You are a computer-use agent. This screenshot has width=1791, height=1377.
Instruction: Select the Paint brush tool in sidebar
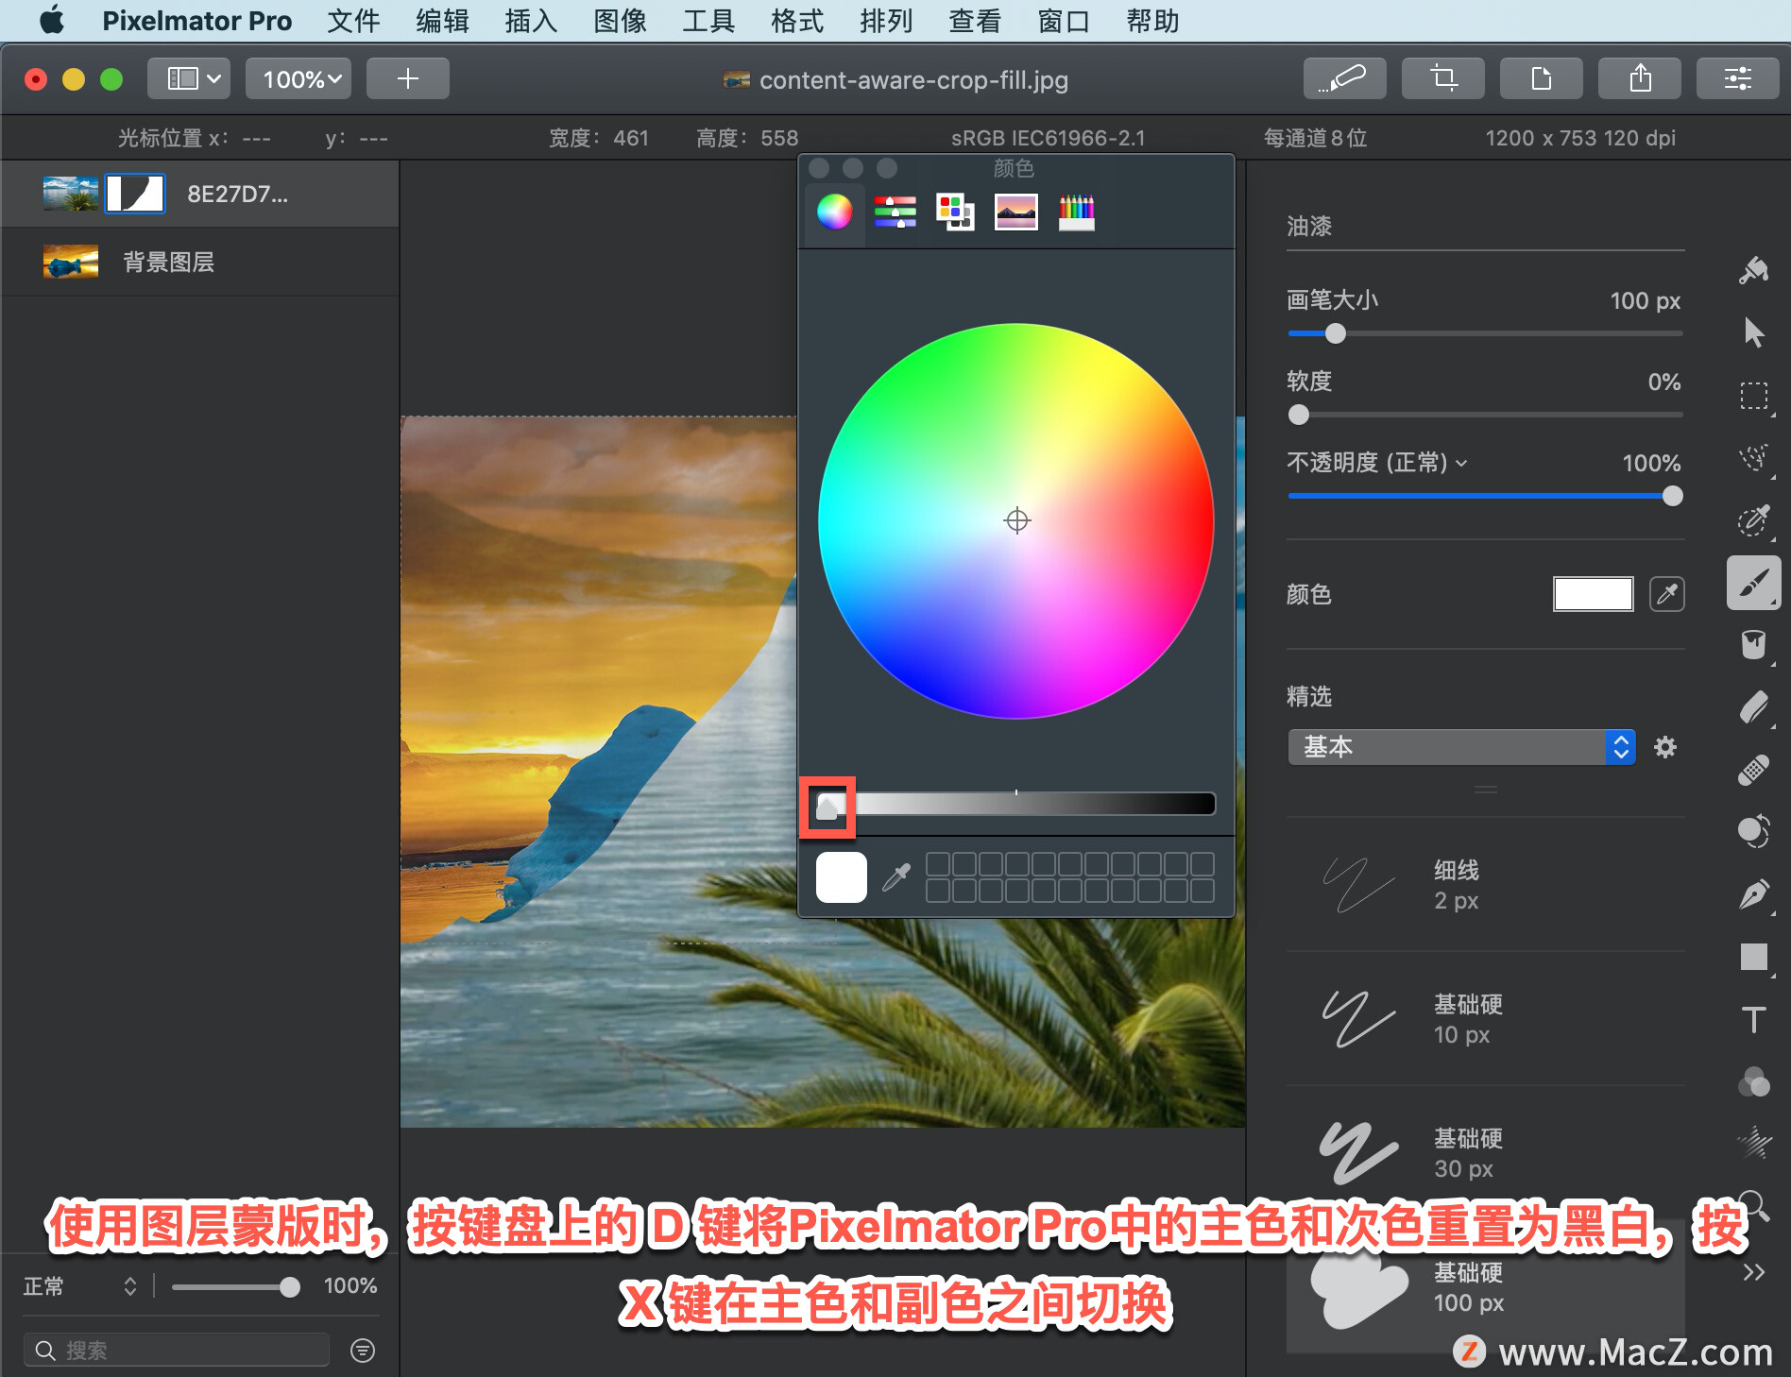pos(1754,584)
